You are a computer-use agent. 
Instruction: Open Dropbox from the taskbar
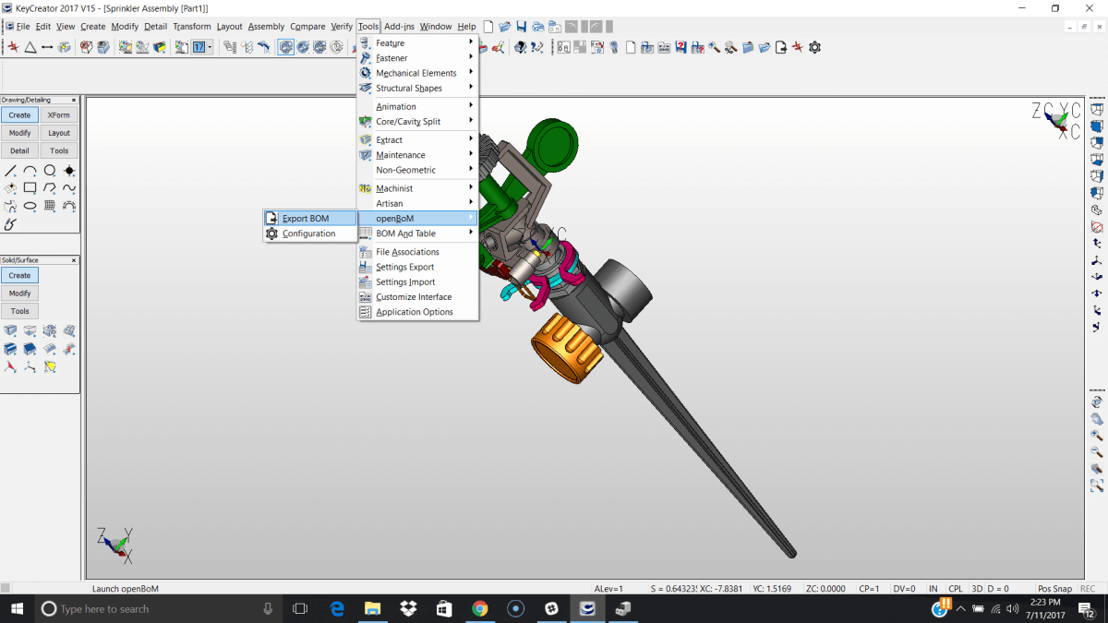408,608
